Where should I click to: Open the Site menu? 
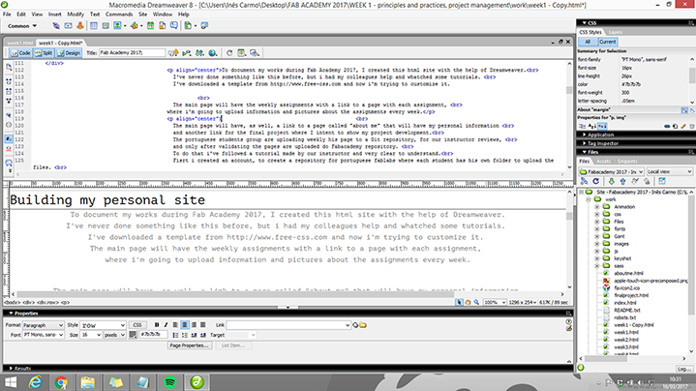[x=142, y=15]
